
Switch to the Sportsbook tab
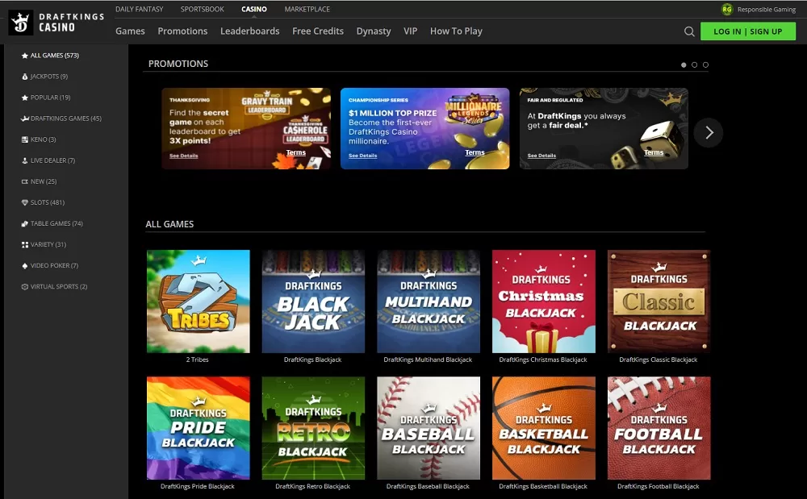(x=203, y=9)
